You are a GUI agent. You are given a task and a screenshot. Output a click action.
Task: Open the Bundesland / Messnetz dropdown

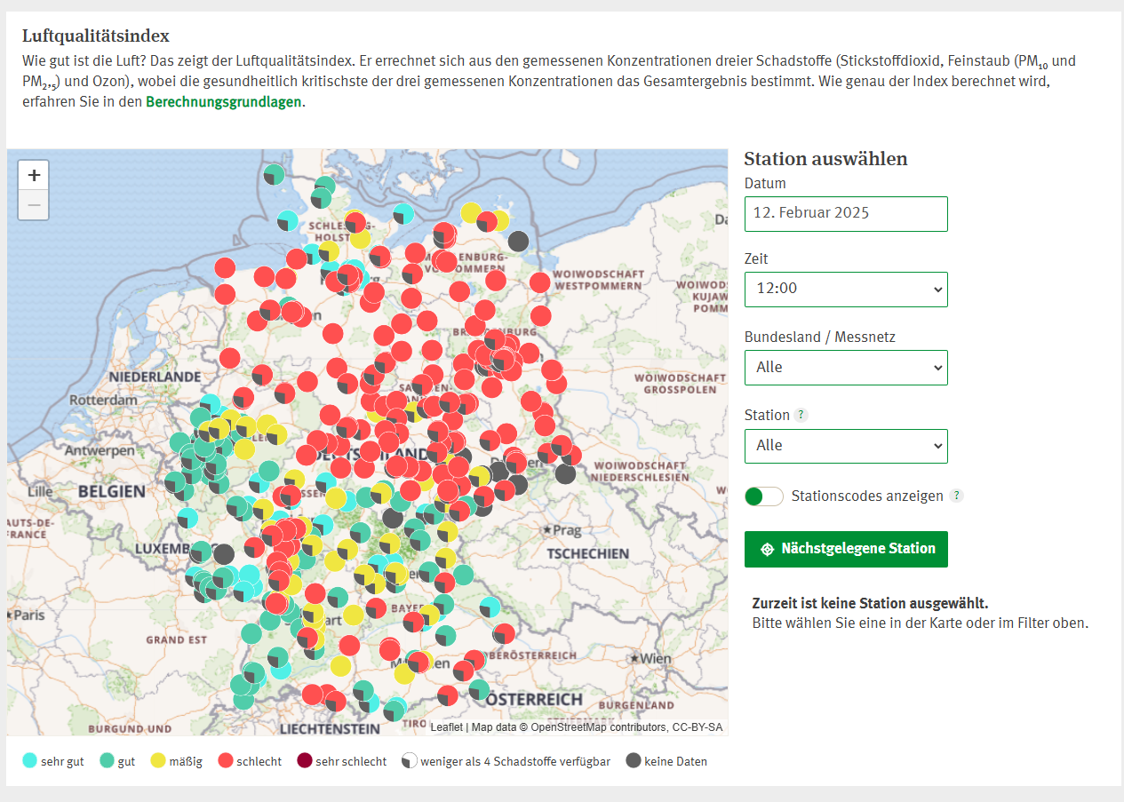[845, 367]
